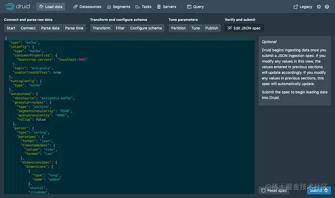Open the settings gear menu
The height and width of the screenshot is (198, 335).
pos(319,7)
